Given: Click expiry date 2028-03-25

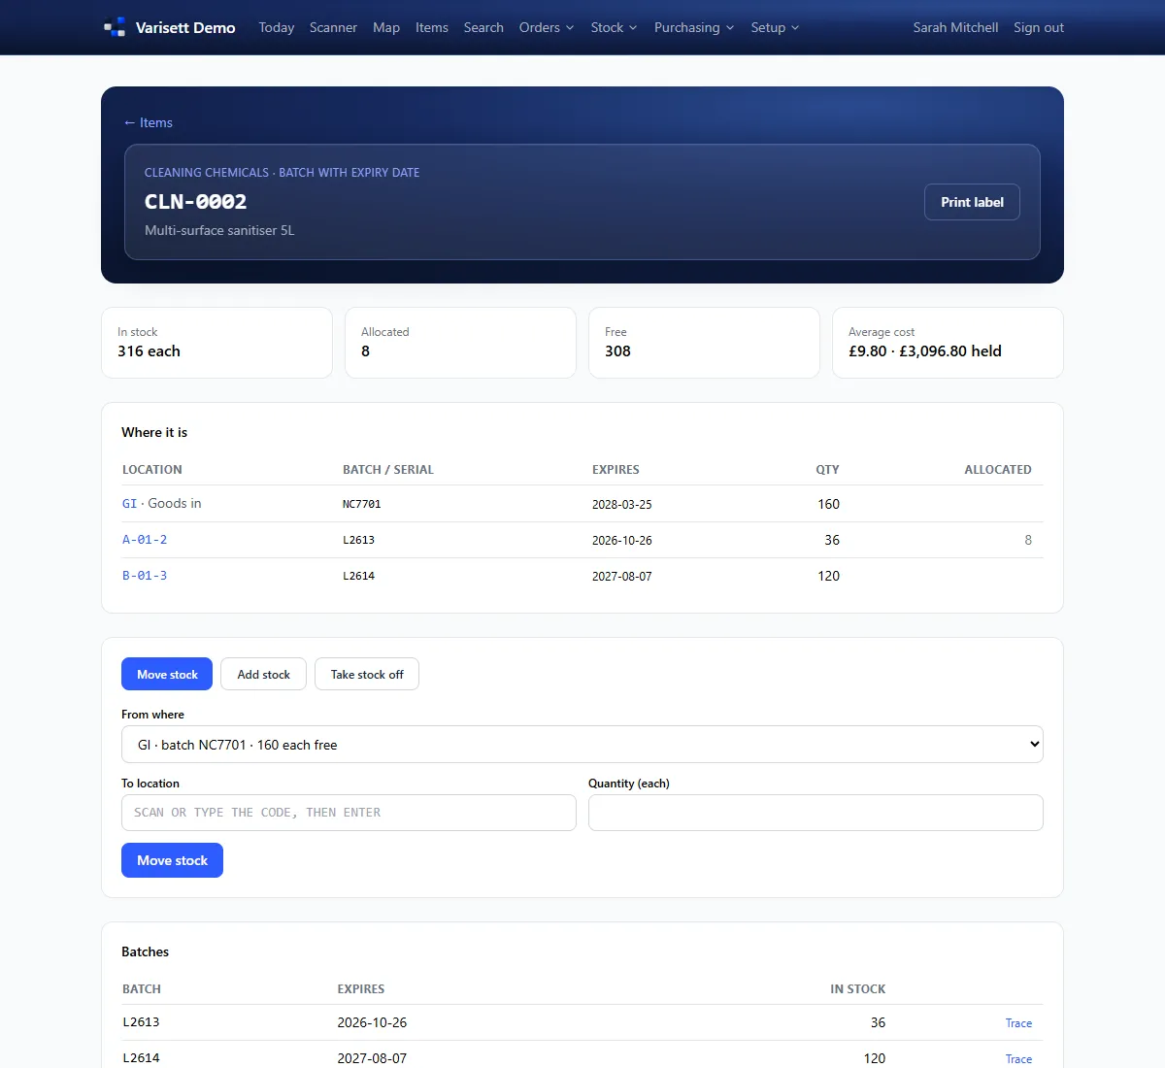Looking at the screenshot, I should pos(622,504).
